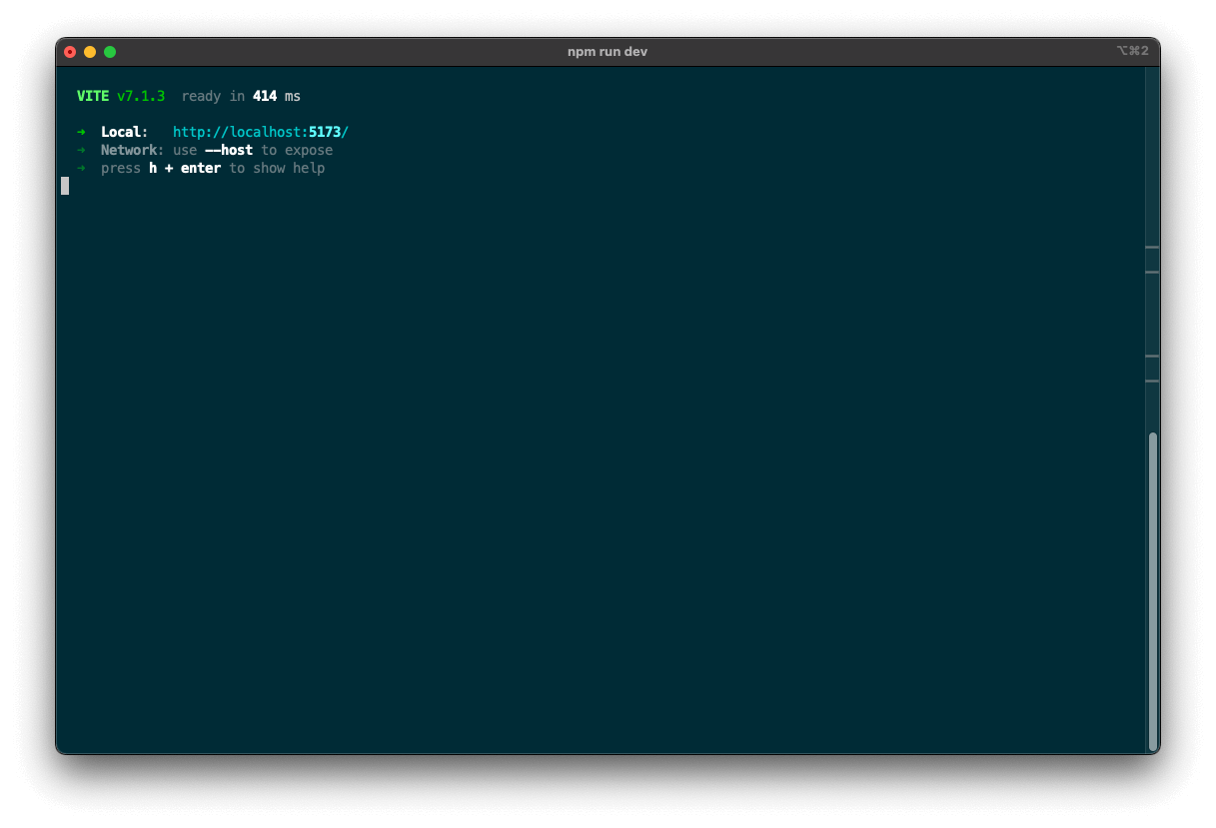Minimize the terminal with yellow button
Image resolution: width=1216 pixels, height=828 pixels.
click(90, 52)
